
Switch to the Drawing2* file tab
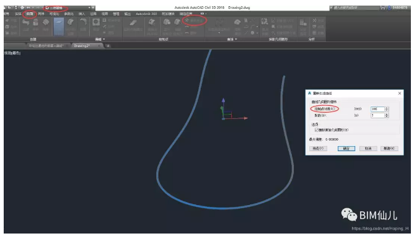[x=82, y=46]
